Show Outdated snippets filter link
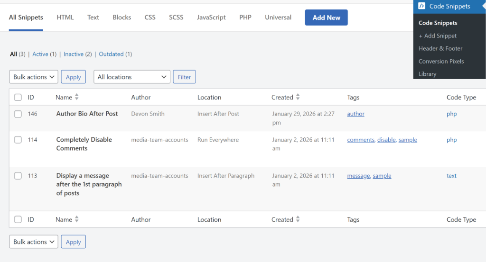The image size is (486, 262). coord(111,54)
